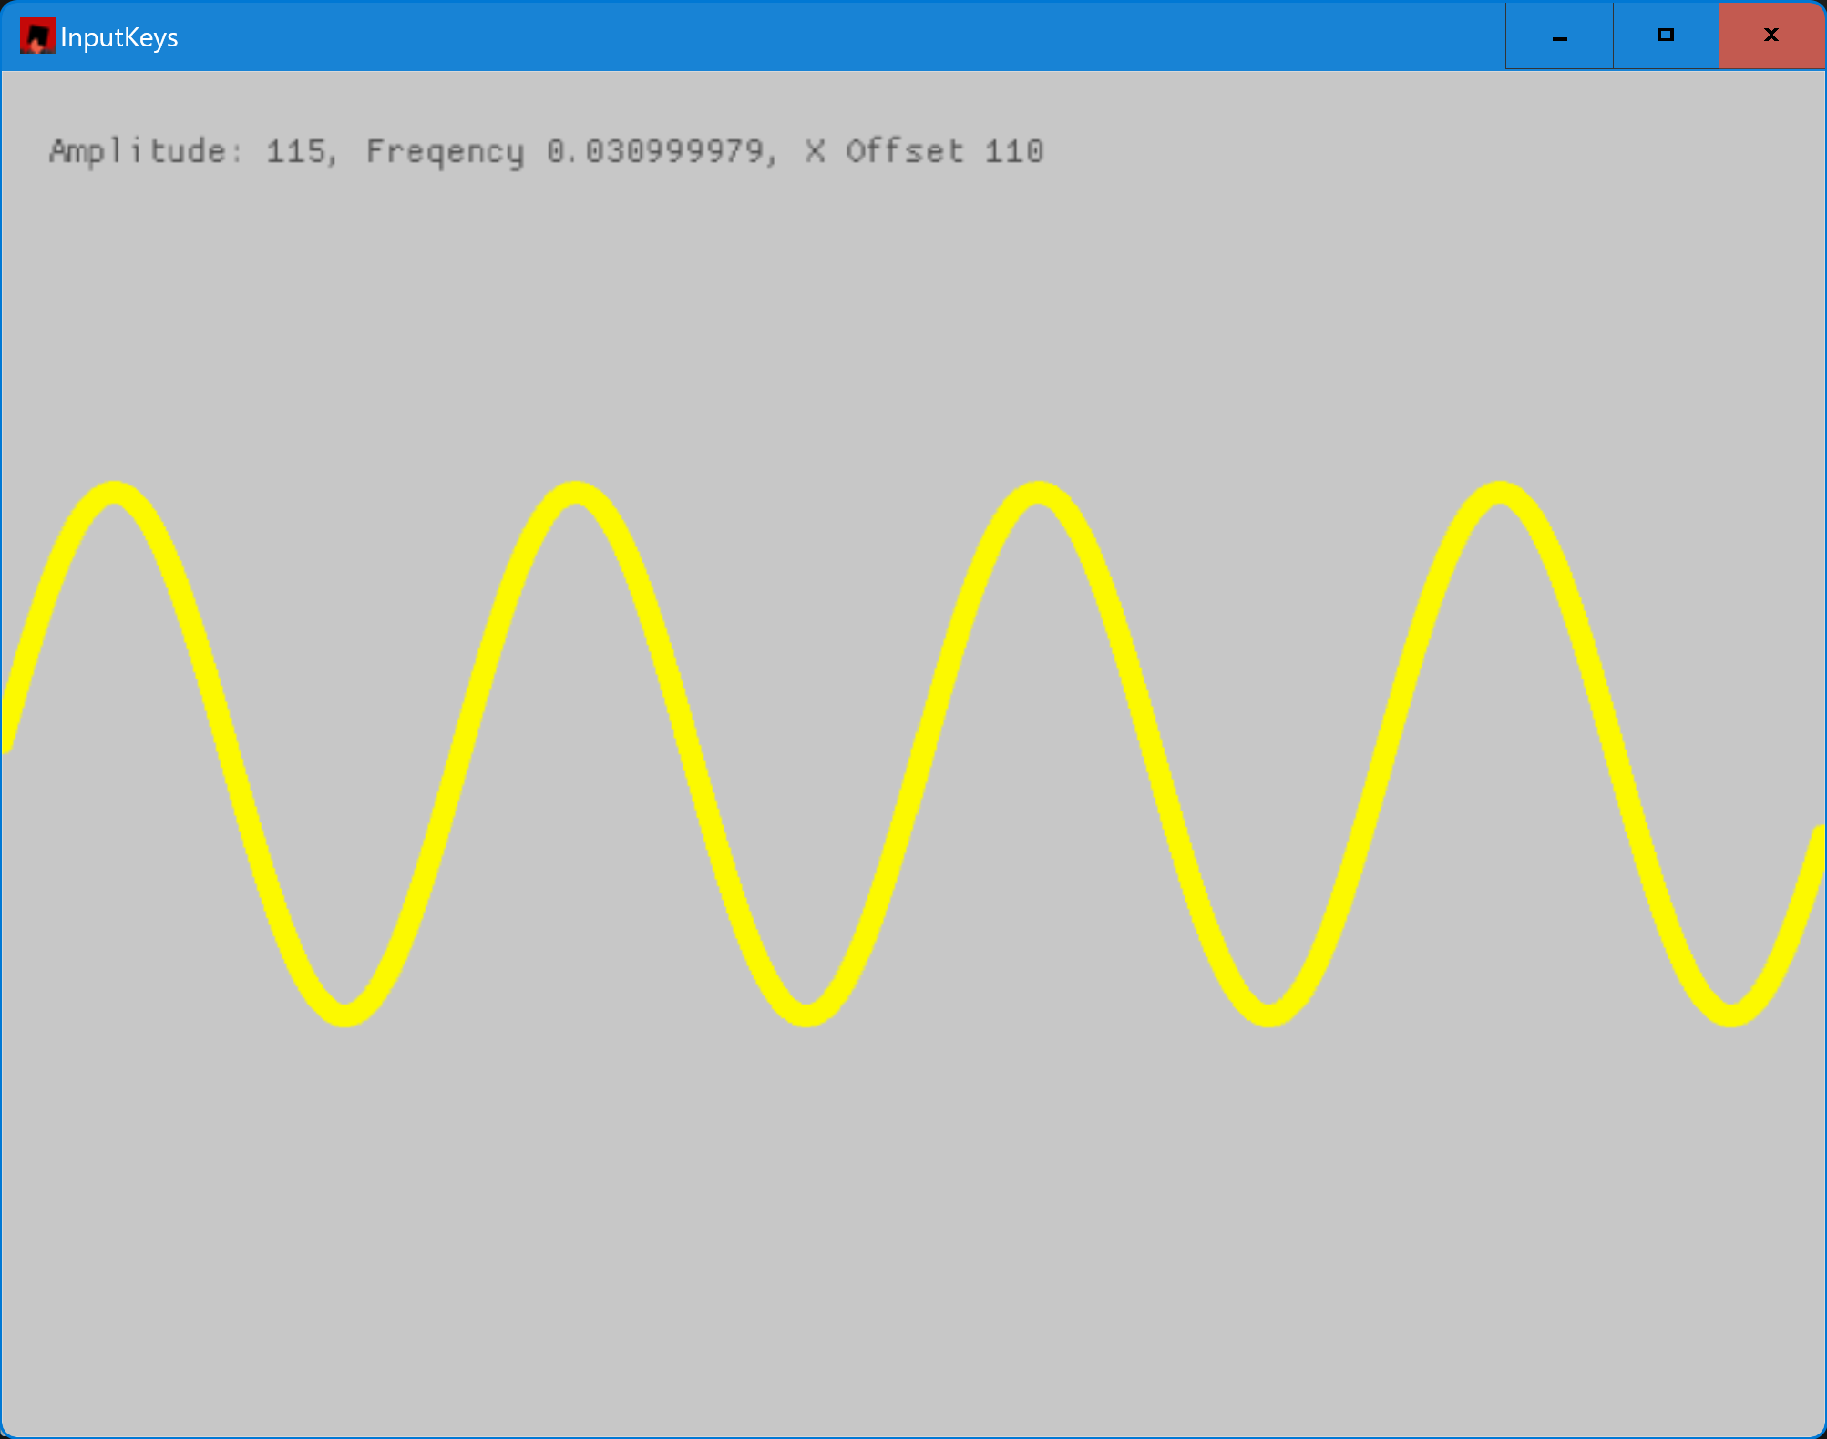Click the word Amplitude in the readout
The height and width of the screenshot is (1439, 1827).
click(137, 151)
